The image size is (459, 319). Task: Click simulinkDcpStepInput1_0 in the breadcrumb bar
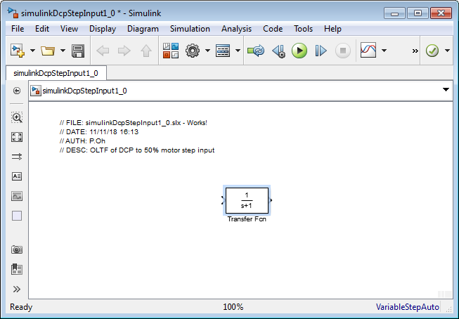coord(84,91)
